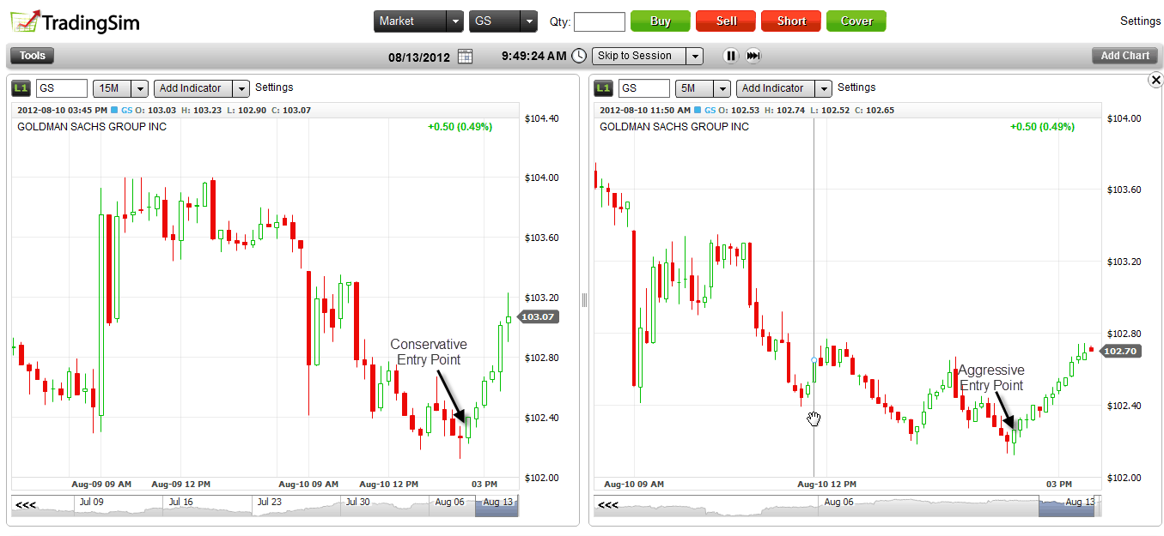Click the left chart timeline range slider
This screenshot has height=536, width=1164.
(x=497, y=506)
